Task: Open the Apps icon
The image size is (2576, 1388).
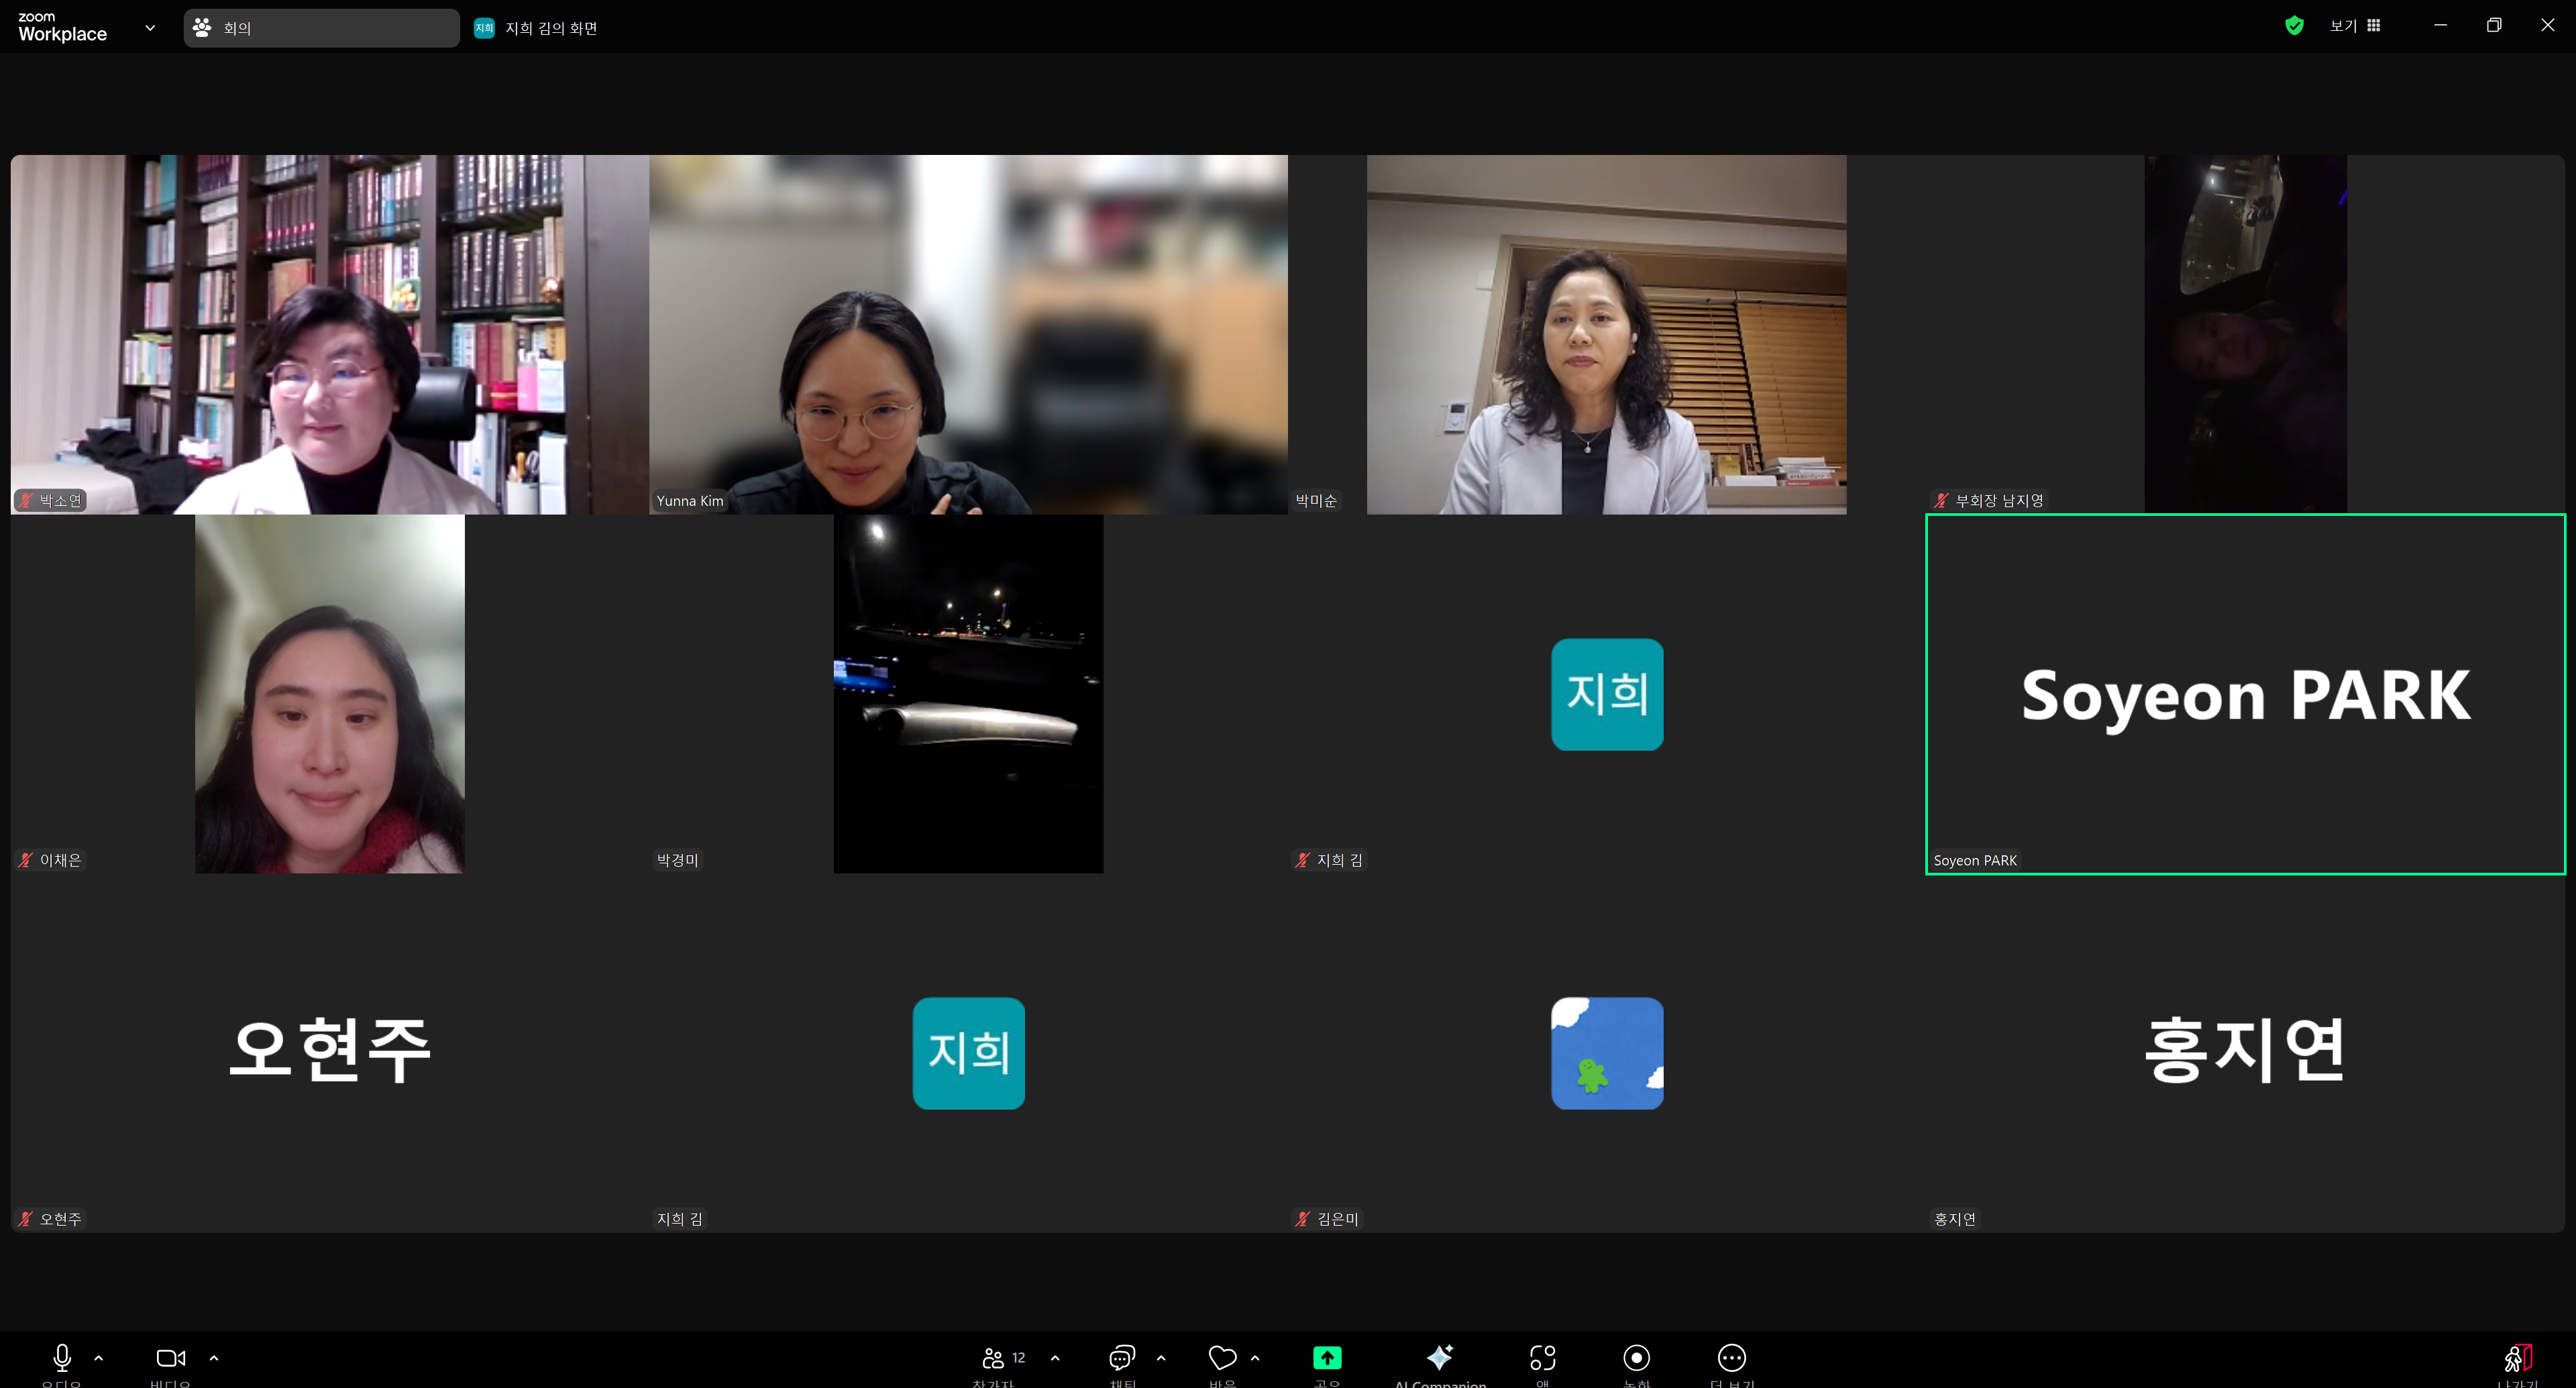Action: pos(1542,1358)
